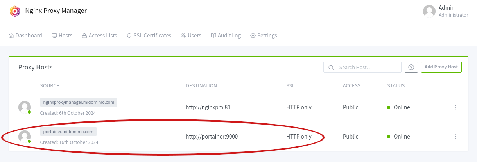477x162 pixels.
Task: Click the search magnifier icon
Action: (x=331, y=67)
